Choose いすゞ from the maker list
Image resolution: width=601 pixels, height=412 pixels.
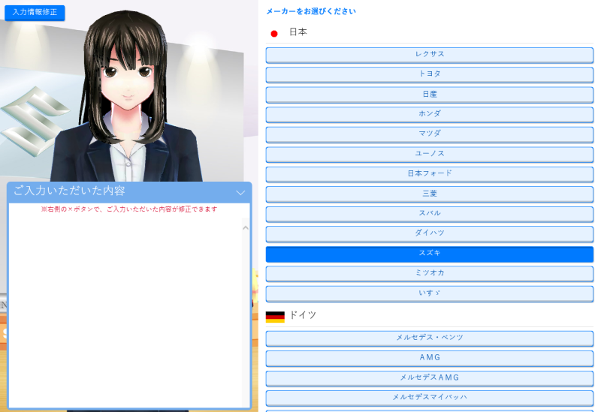pyautogui.click(x=429, y=293)
